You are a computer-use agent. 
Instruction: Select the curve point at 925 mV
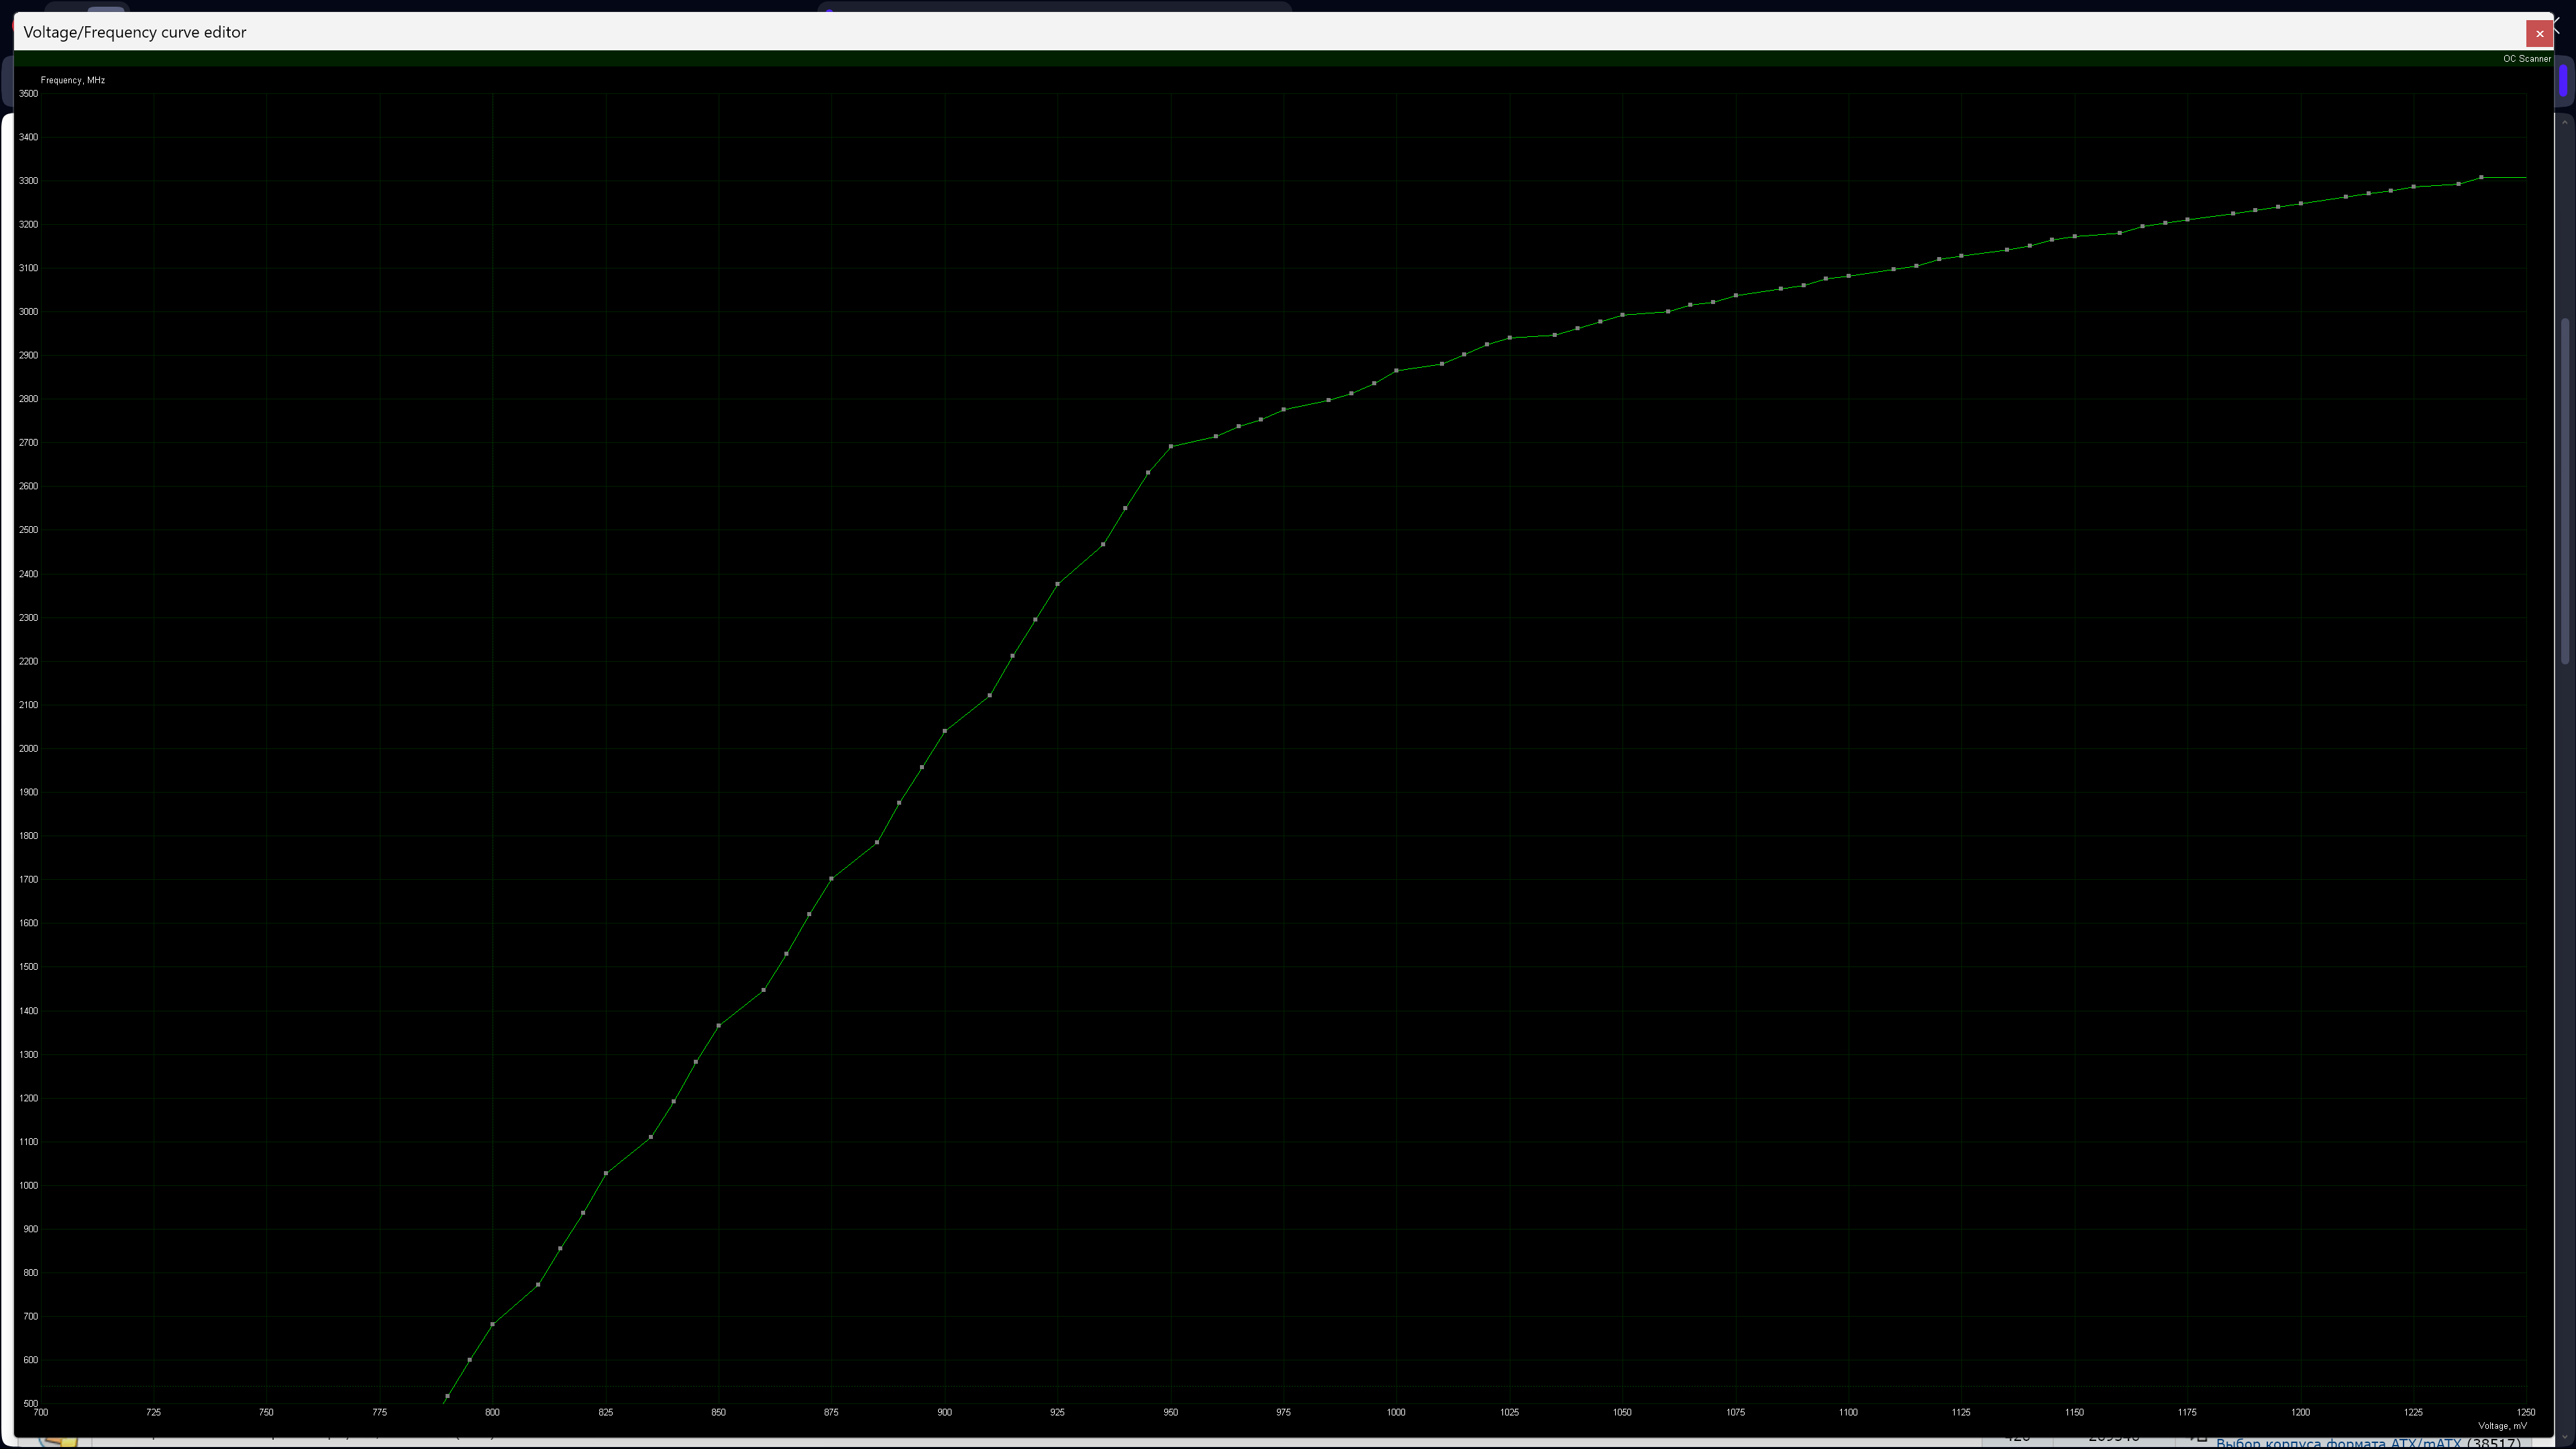1057,584
